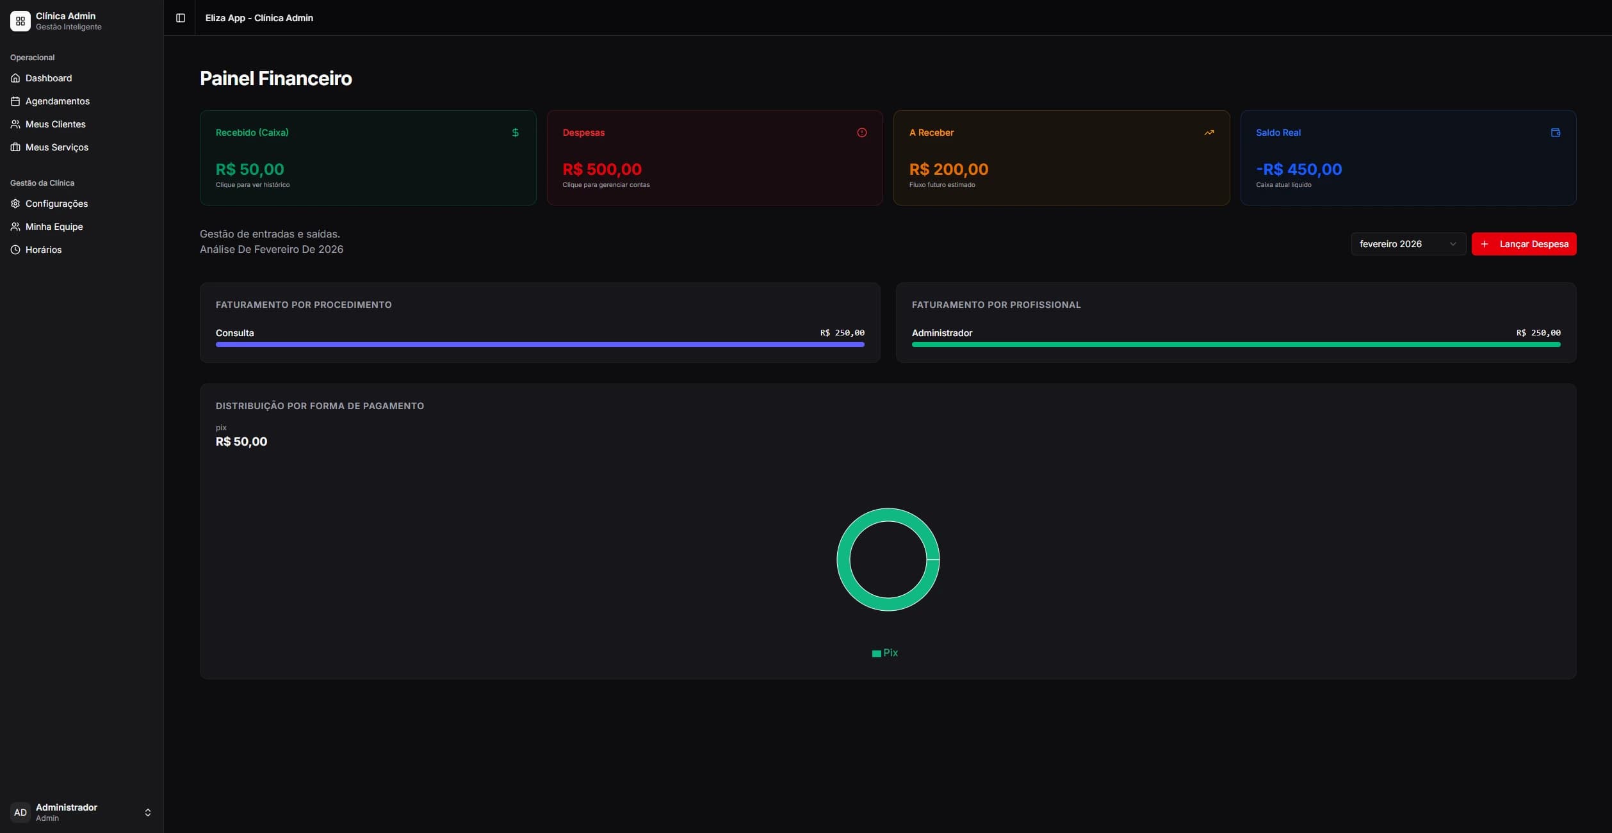This screenshot has height=833, width=1612.
Task: Click the Pix legend item
Action: tap(885, 653)
